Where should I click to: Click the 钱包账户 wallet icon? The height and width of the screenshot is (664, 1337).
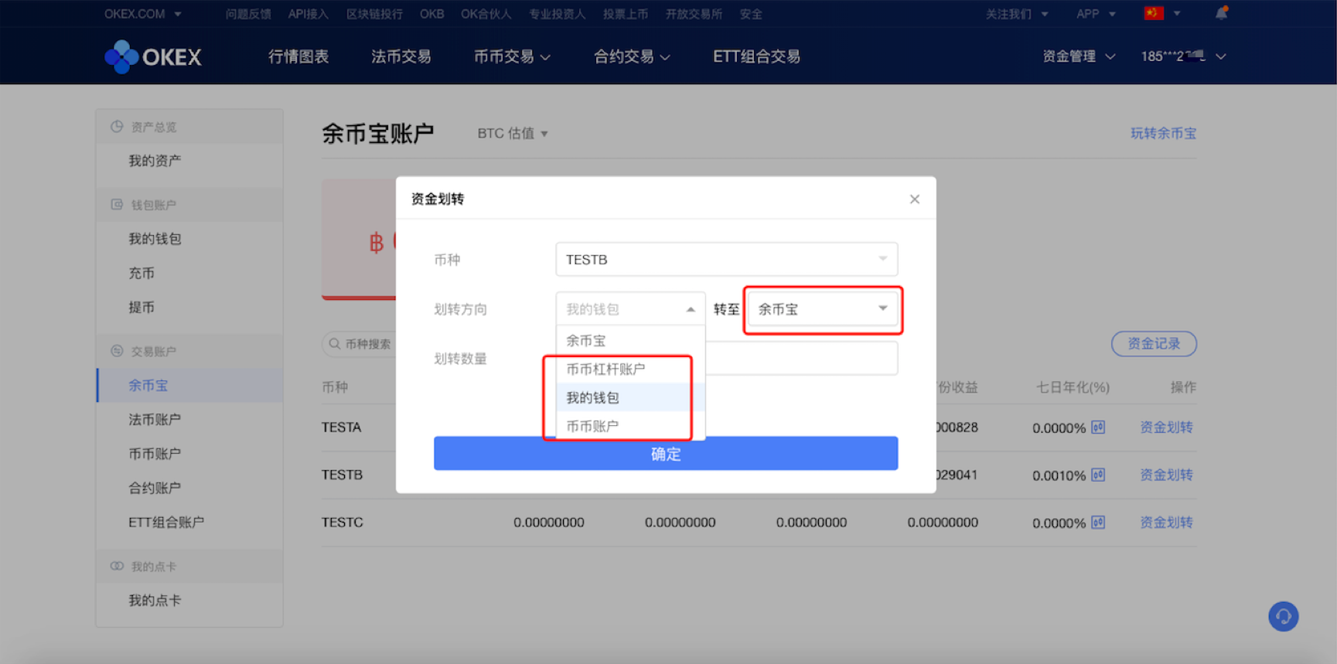pyautogui.click(x=117, y=205)
